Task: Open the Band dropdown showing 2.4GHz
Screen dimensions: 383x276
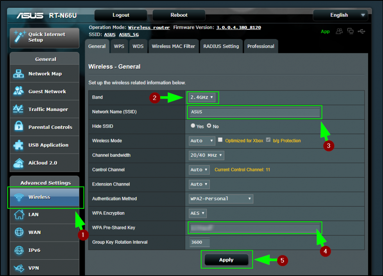Action: pyautogui.click(x=202, y=97)
